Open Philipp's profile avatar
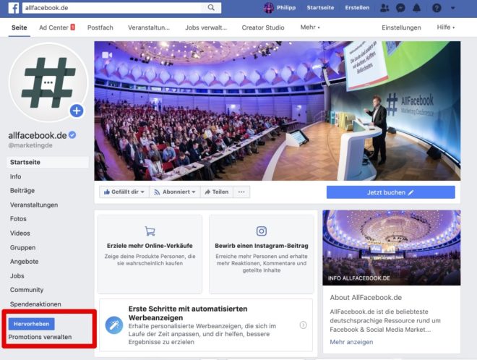 269,8
